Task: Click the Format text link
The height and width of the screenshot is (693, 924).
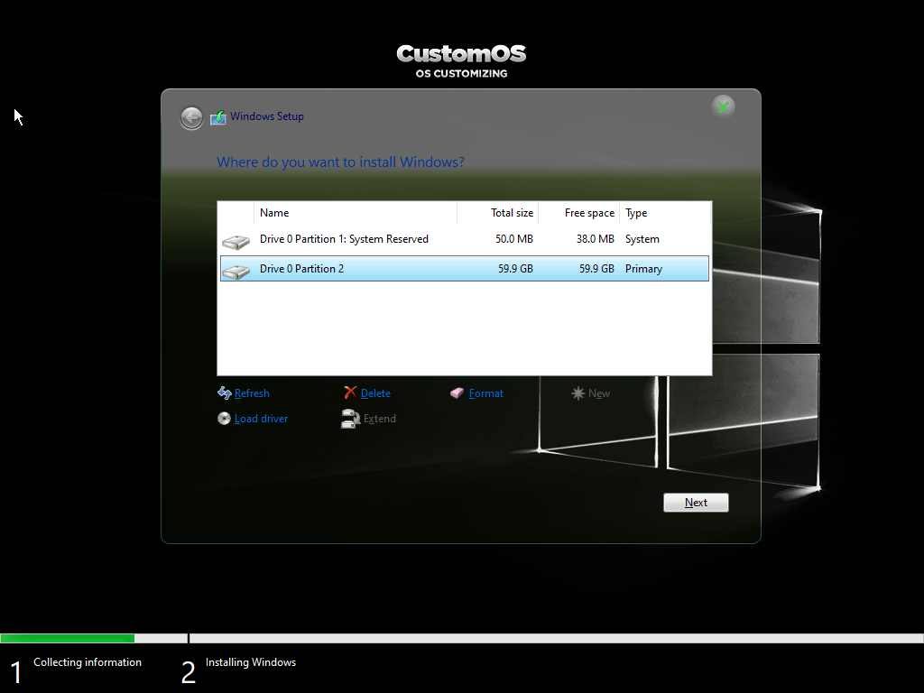Action: tap(485, 393)
